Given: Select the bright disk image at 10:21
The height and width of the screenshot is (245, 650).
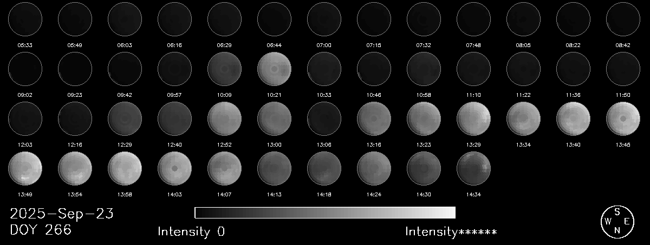Looking at the screenshot, I should pyautogui.click(x=274, y=69).
